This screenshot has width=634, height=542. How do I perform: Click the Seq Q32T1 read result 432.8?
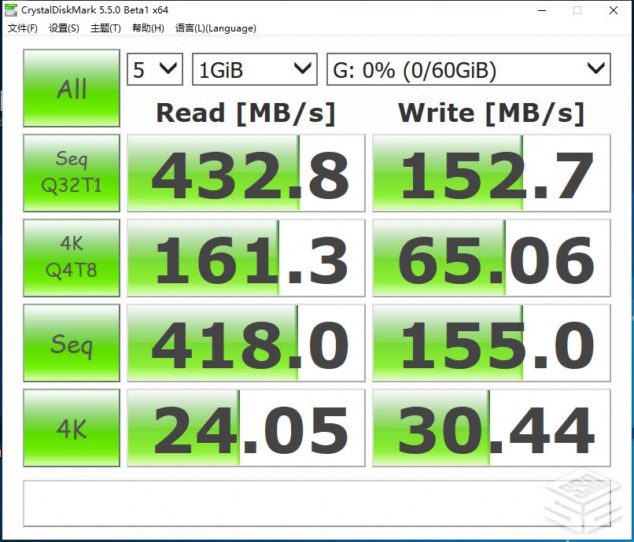pos(246,173)
